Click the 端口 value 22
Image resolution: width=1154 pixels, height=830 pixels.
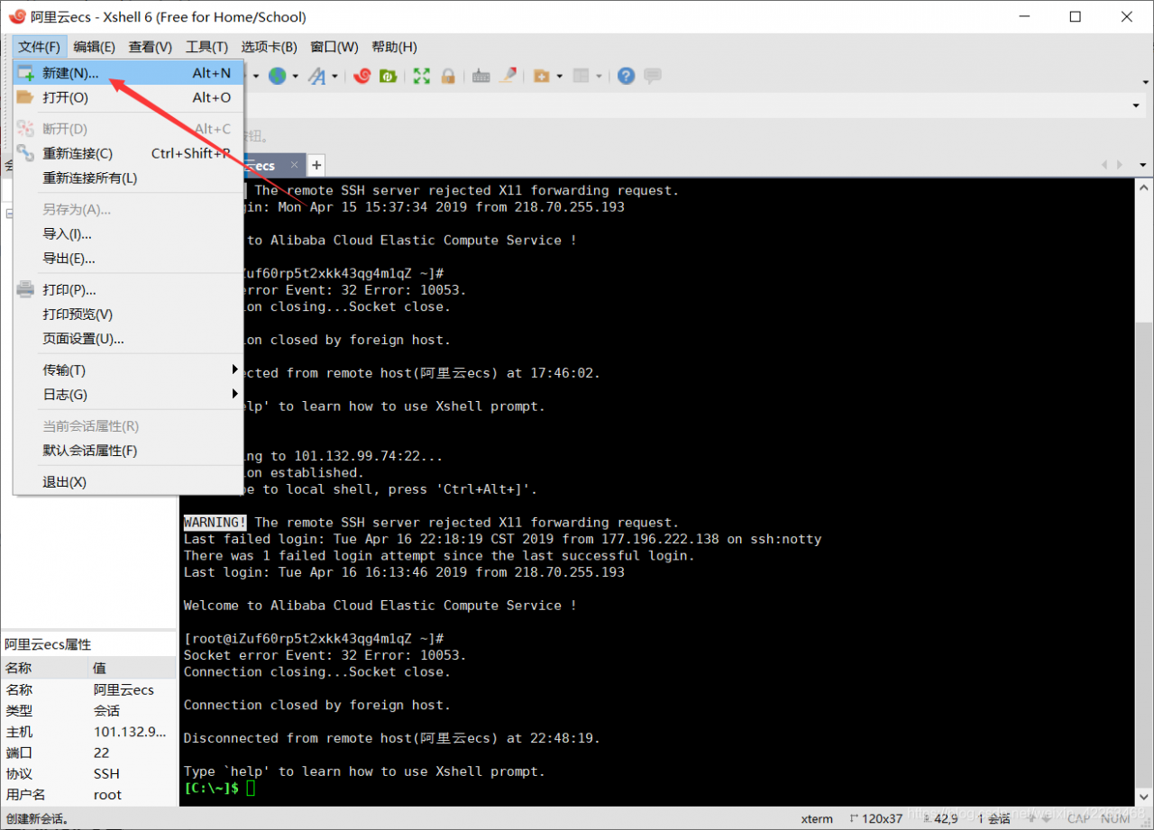tap(102, 752)
